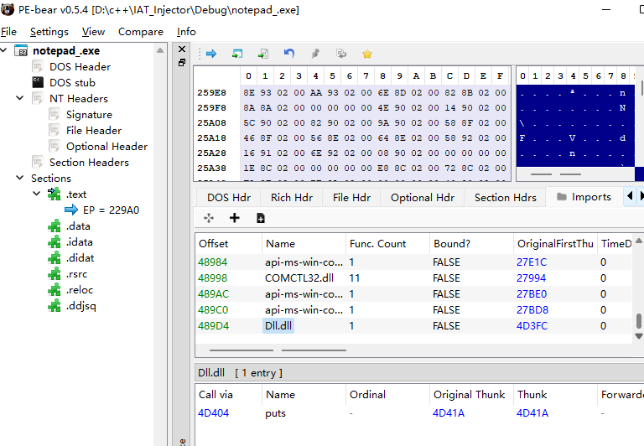
Task: Open the File menu
Action: click(x=8, y=32)
